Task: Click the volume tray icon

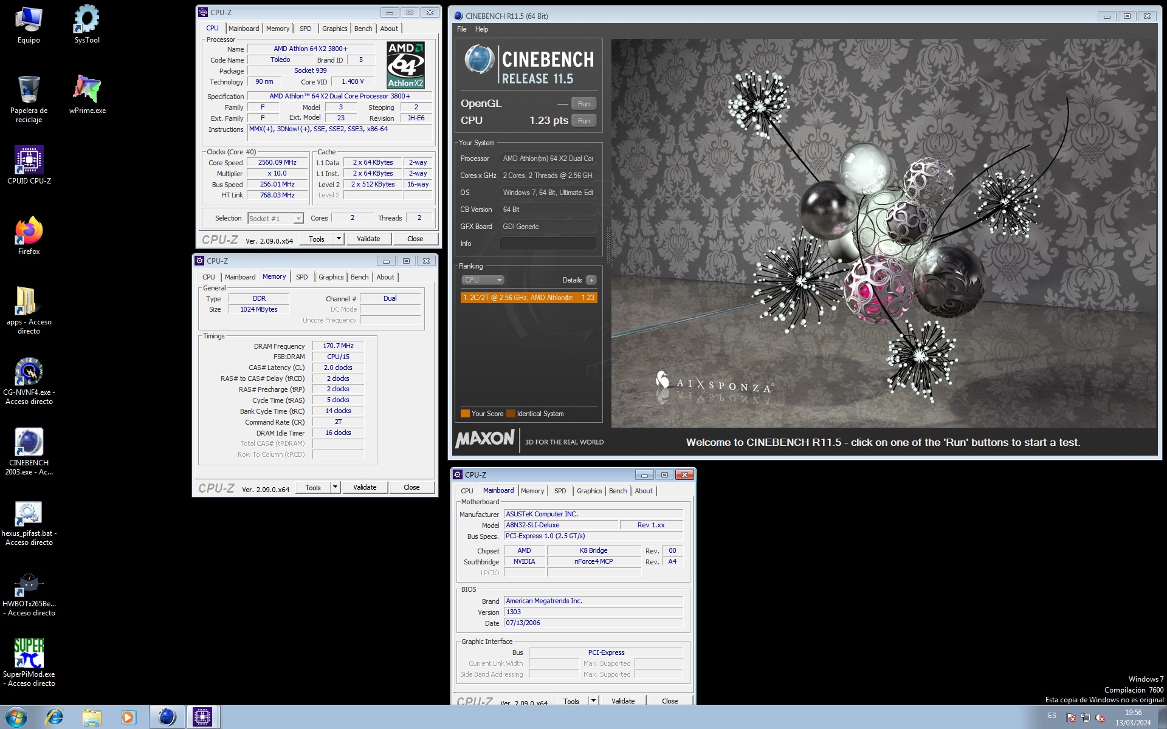Action: pyautogui.click(x=1100, y=717)
